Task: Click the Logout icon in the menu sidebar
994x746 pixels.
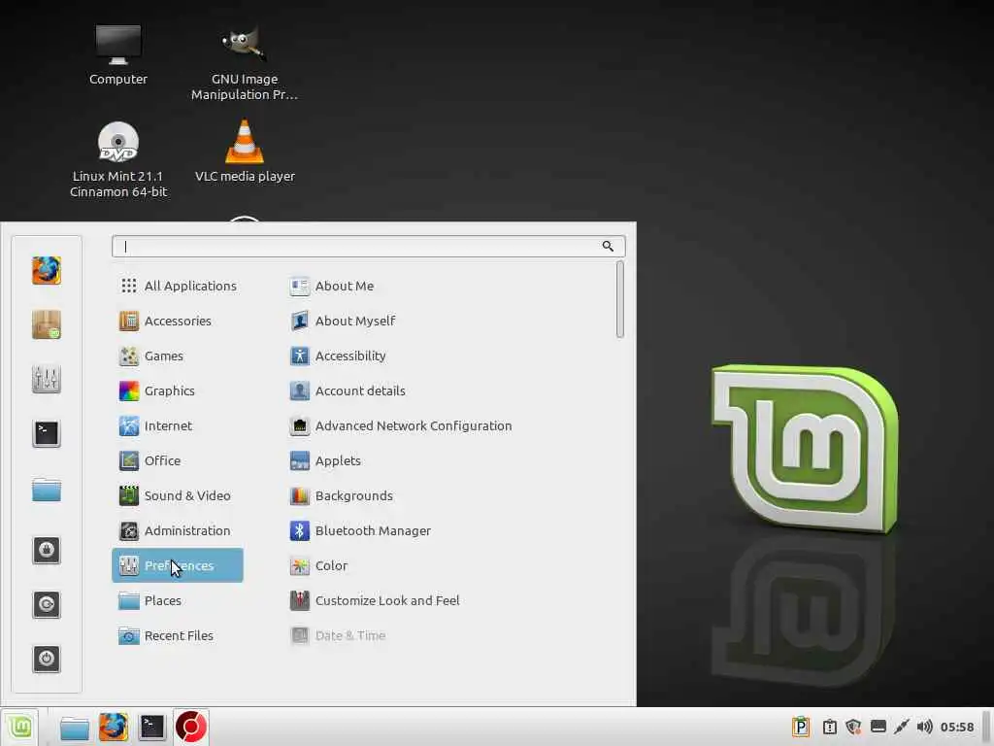Action: tap(47, 604)
